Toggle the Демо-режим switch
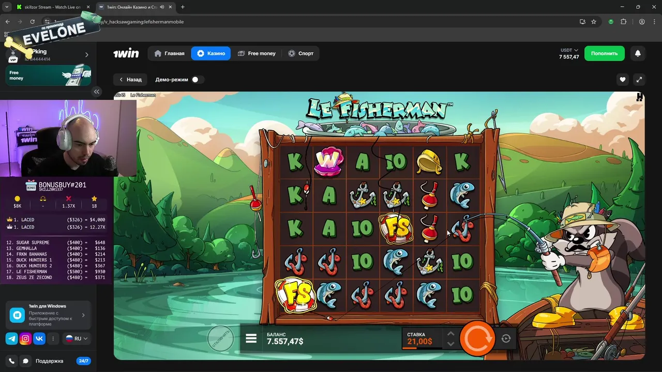The width and height of the screenshot is (662, 372). coord(197,80)
